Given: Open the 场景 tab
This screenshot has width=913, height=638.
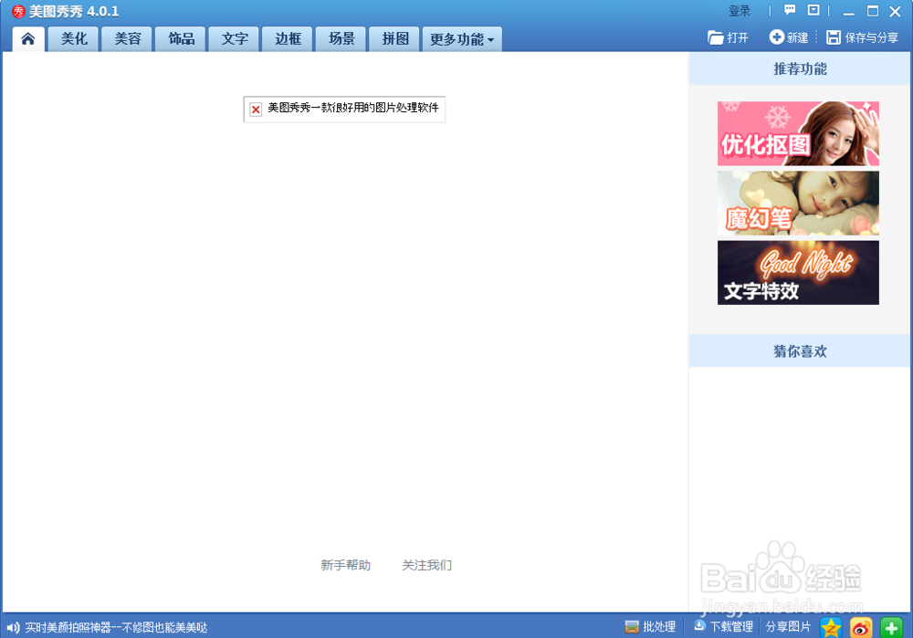Looking at the screenshot, I should [341, 39].
